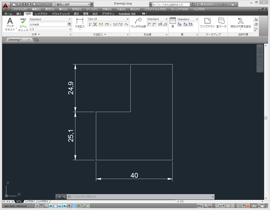The height and width of the screenshot is (210, 270).
Task: Click the サインイン sign-in button
Action: [205, 4]
